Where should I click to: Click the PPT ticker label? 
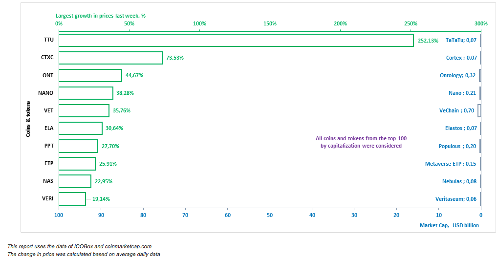49,146
